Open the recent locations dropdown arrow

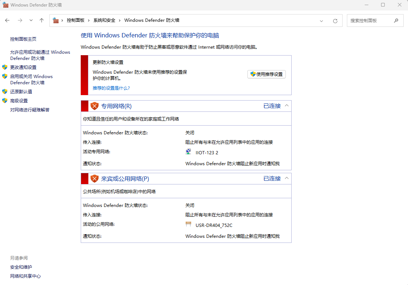31,21
